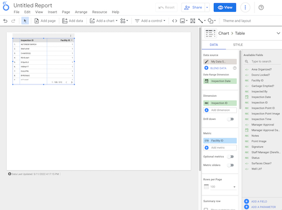Insert a text box

193,21
